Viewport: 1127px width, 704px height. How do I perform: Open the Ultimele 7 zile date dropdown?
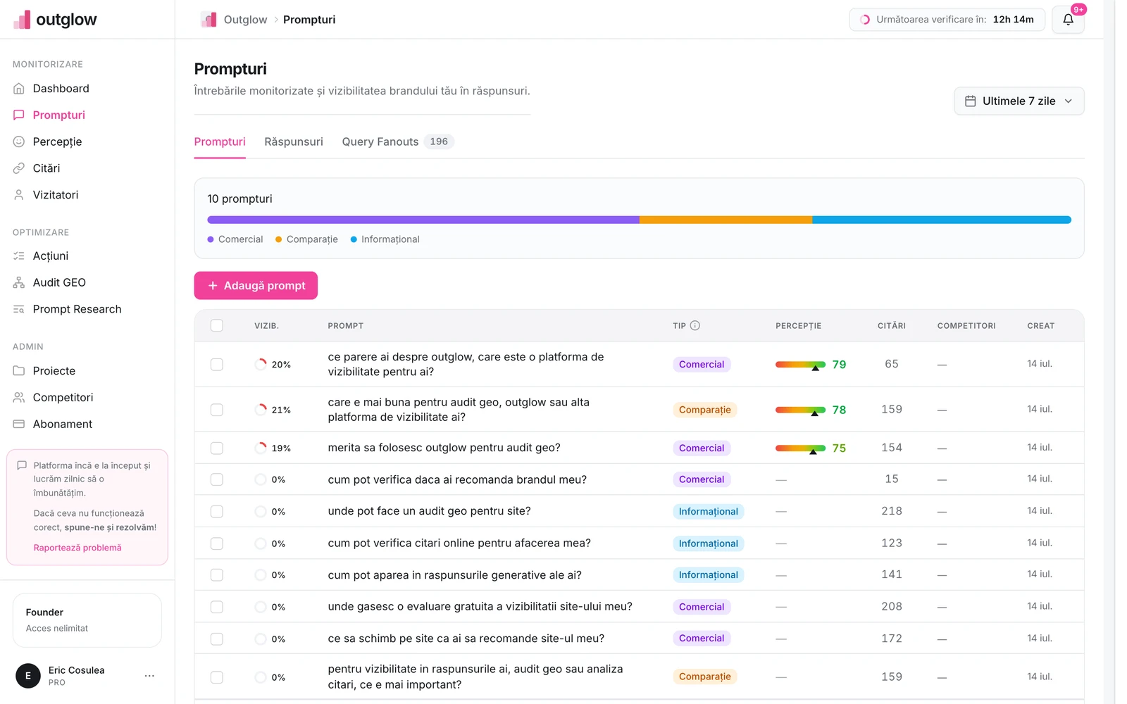1019,101
